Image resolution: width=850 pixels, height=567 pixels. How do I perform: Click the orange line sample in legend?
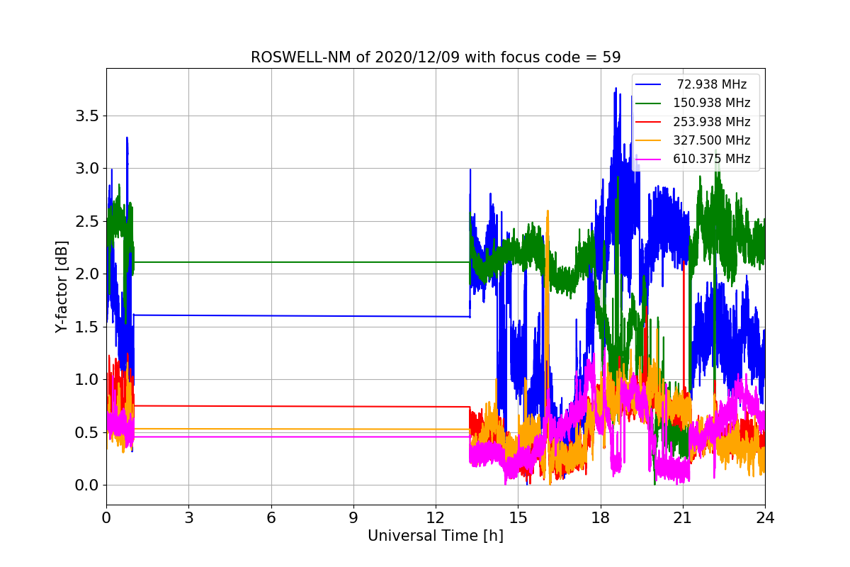[x=650, y=140]
